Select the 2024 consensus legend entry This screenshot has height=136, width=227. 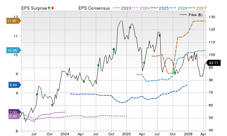[x=141, y=8]
